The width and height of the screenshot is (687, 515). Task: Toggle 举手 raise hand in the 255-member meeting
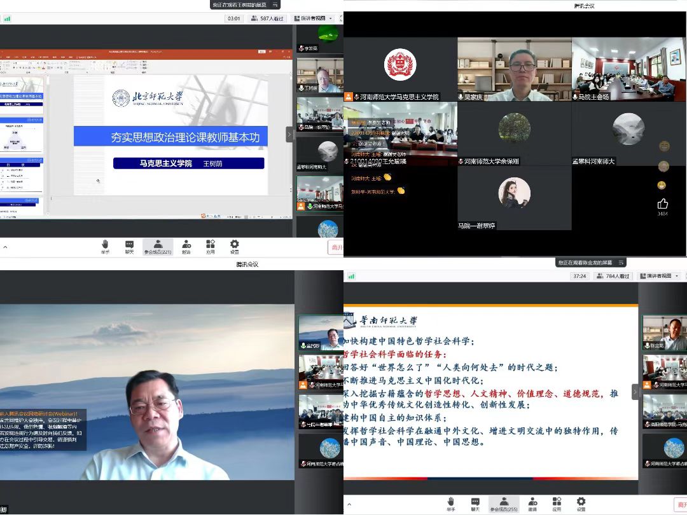(x=450, y=504)
